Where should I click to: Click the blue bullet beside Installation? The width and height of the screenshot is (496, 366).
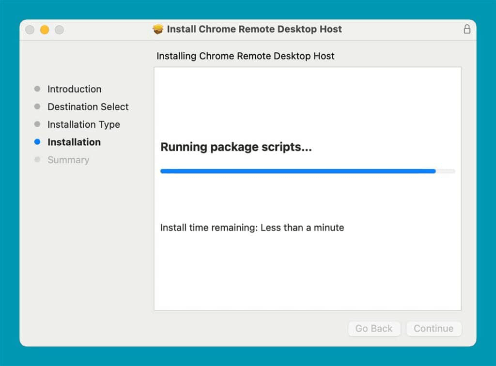coord(37,142)
